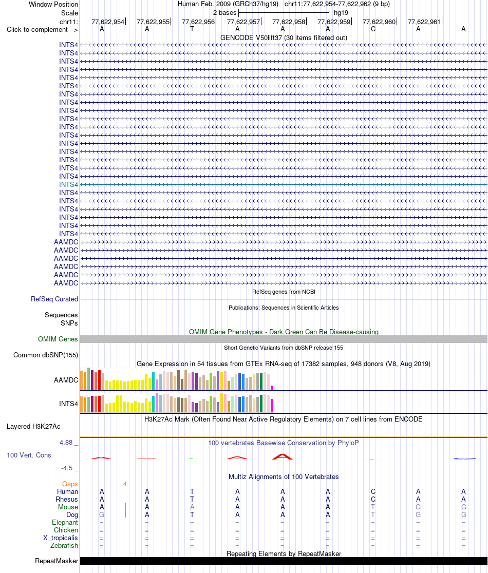Click the 'SNPs' publications track label
The height and width of the screenshot is (573, 488).
pyautogui.click(x=69, y=323)
